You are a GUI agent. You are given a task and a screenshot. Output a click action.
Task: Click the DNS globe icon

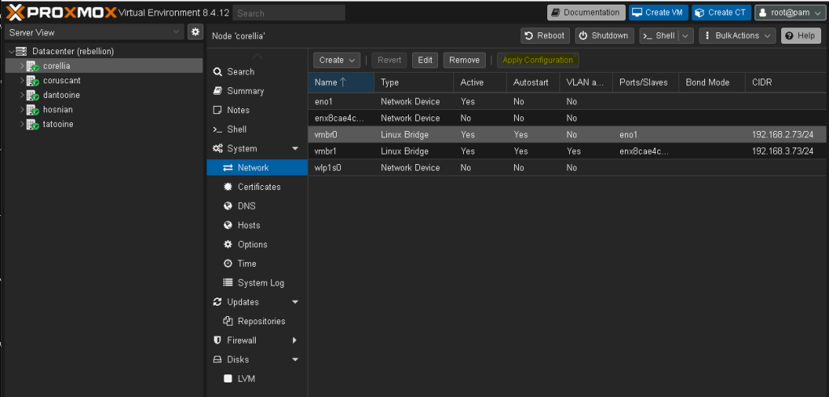coord(227,206)
